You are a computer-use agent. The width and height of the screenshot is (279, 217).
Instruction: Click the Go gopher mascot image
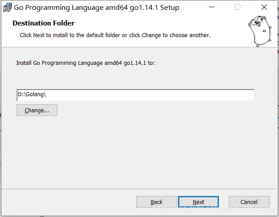point(260,31)
